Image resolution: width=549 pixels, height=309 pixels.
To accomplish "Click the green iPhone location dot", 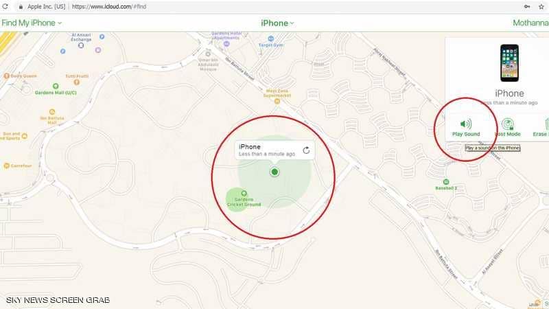I will [274, 172].
